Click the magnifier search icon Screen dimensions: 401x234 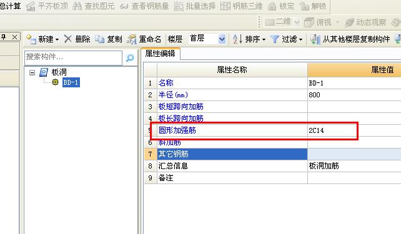[x=130, y=58]
